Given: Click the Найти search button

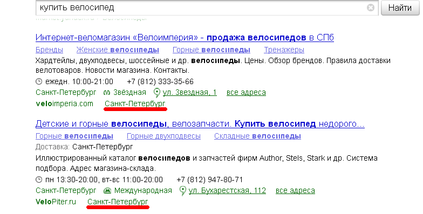Looking at the screenshot, I should point(400,8).
